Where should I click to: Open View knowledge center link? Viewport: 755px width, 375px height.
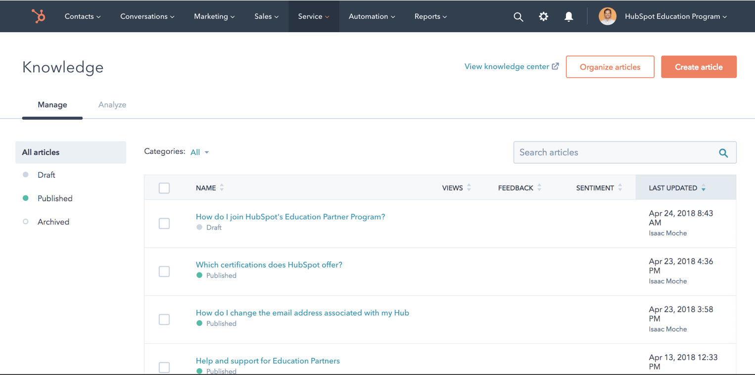507,66
